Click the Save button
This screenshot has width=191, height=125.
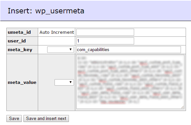point(14,118)
